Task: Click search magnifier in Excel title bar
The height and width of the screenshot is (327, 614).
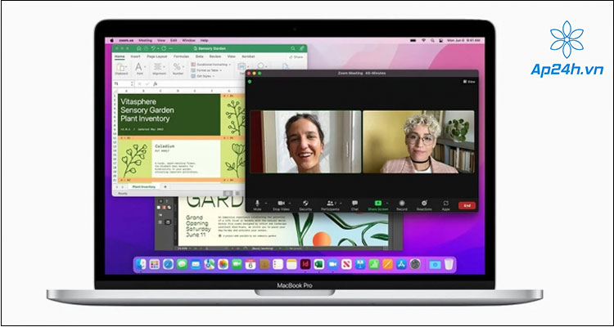Action: [292, 48]
